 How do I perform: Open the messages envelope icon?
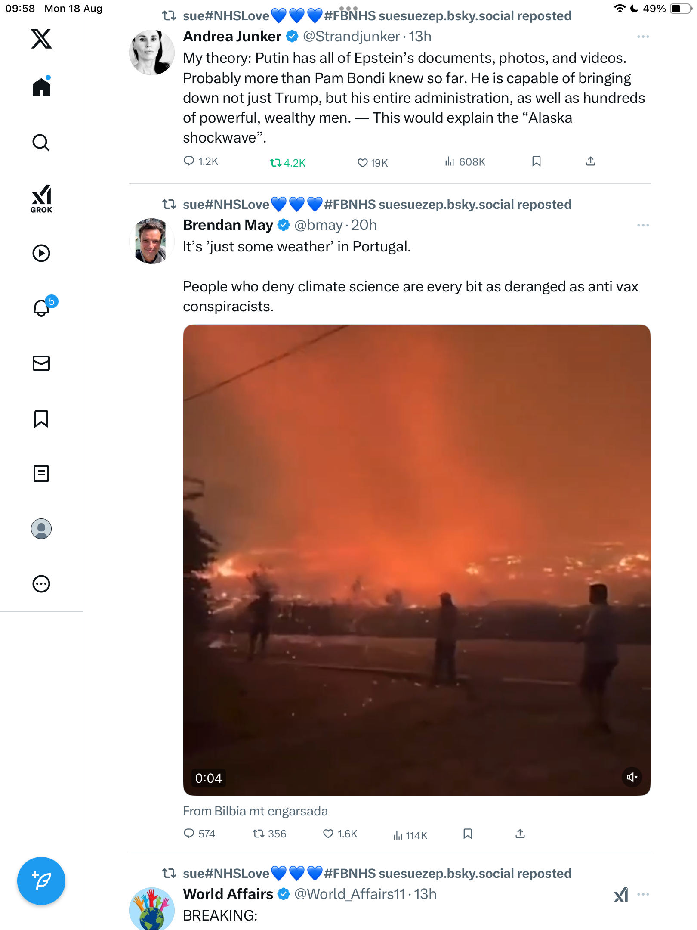(x=41, y=363)
